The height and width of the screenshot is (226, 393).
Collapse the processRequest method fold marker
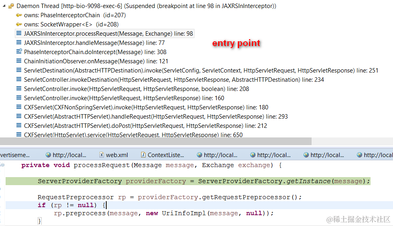[x=2, y=165]
